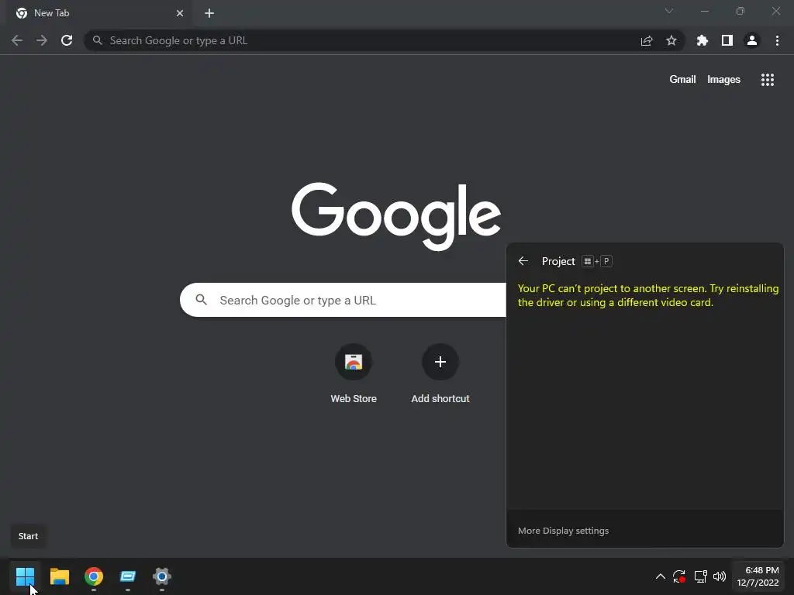Viewport: 794px width, 595px height.
Task: Open the tab search dropdown arrow
Action: click(669, 11)
